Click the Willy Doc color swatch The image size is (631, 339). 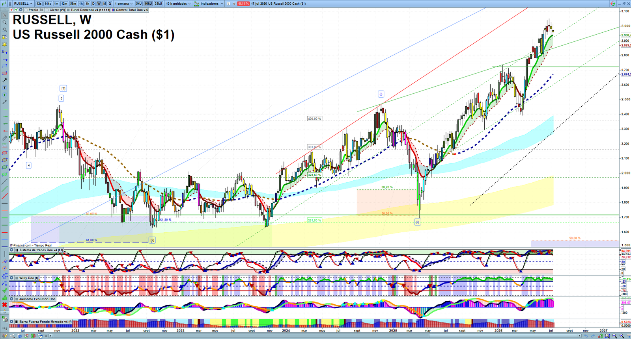[x=17, y=278]
